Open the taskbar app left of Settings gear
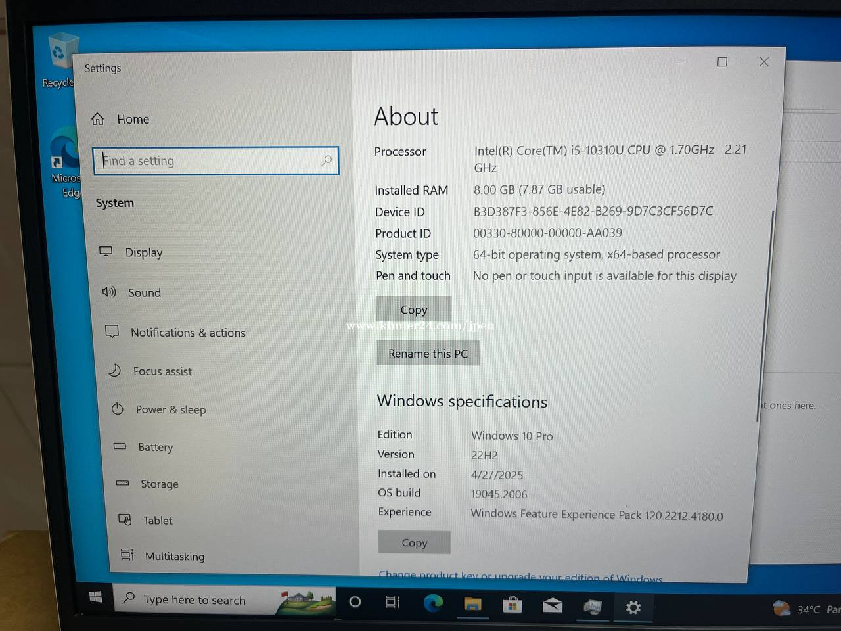Image resolution: width=841 pixels, height=631 pixels. tap(593, 607)
